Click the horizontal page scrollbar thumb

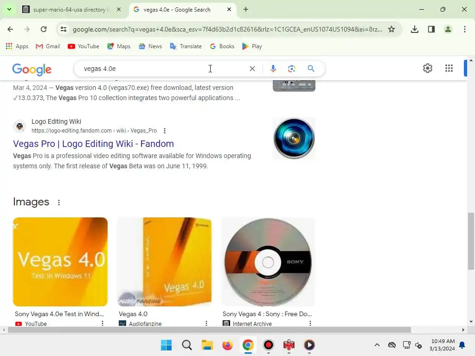209,330
